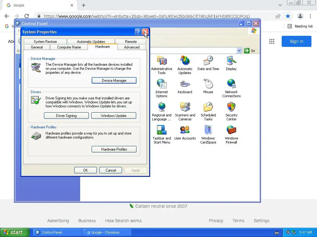Open the Terms footer link
Image resolution: width=317 pixels, height=237 pixels.
(238, 221)
